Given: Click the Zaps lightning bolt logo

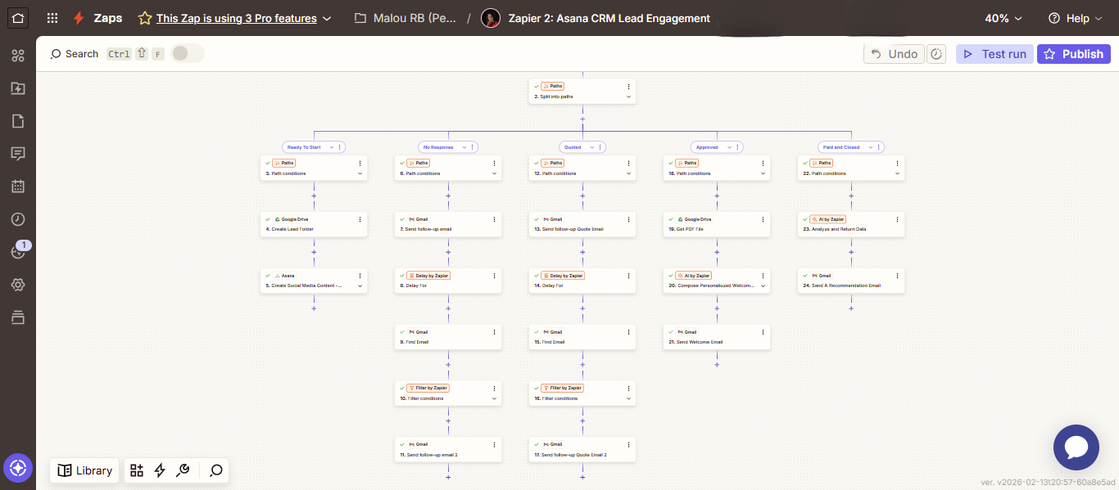Looking at the screenshot, I should [x=79, y=18].
